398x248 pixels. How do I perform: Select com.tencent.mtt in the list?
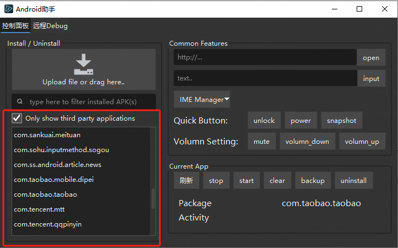click(80, 209)
